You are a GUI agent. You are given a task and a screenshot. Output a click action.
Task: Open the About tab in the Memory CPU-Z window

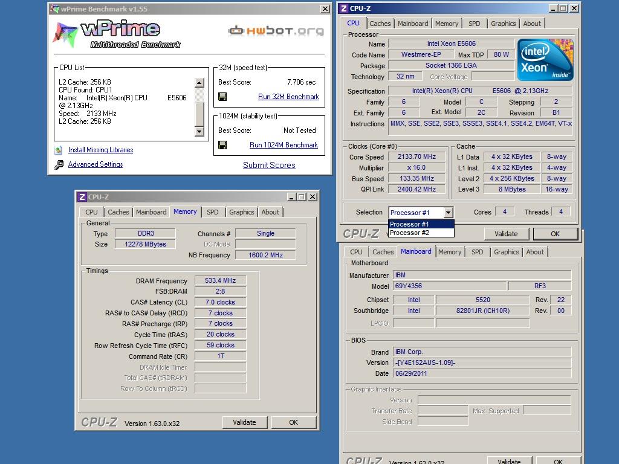pos(270,212)
